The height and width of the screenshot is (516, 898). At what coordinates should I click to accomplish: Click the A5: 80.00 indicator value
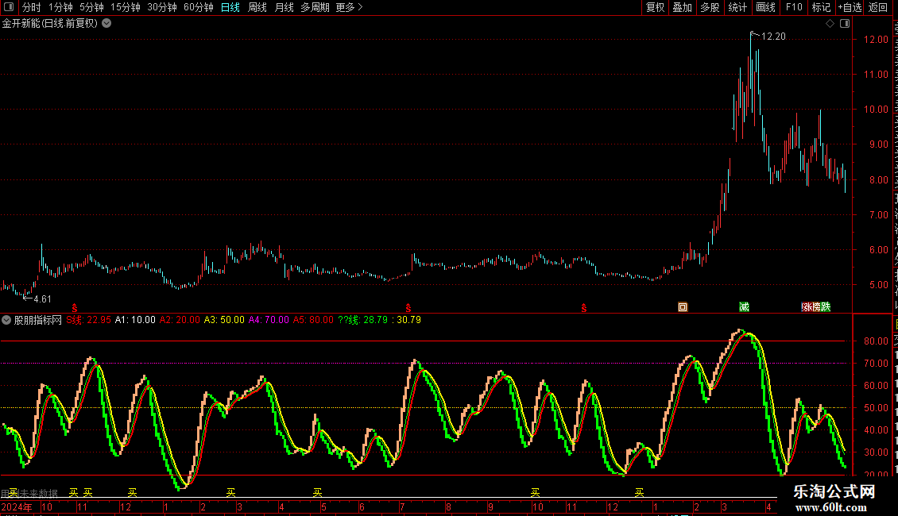pos(313,320)
